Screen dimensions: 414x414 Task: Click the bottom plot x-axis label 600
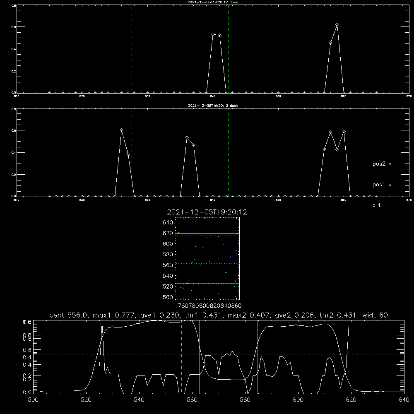pyautogui.click(x=298, y=400)
